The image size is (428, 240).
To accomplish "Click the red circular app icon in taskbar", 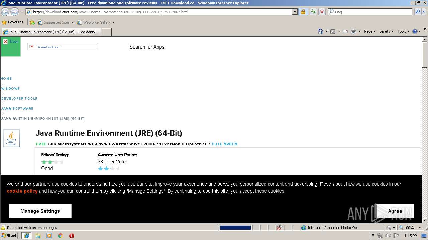I will click(x=72, y=236).
